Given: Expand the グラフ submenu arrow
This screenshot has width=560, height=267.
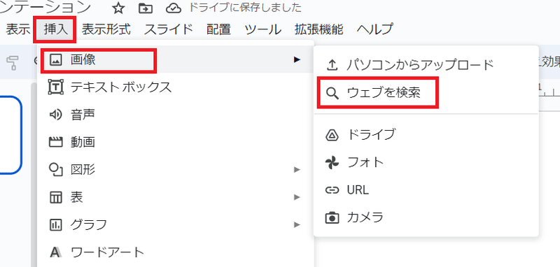Looking at the screenshot, I should point(297,224).
